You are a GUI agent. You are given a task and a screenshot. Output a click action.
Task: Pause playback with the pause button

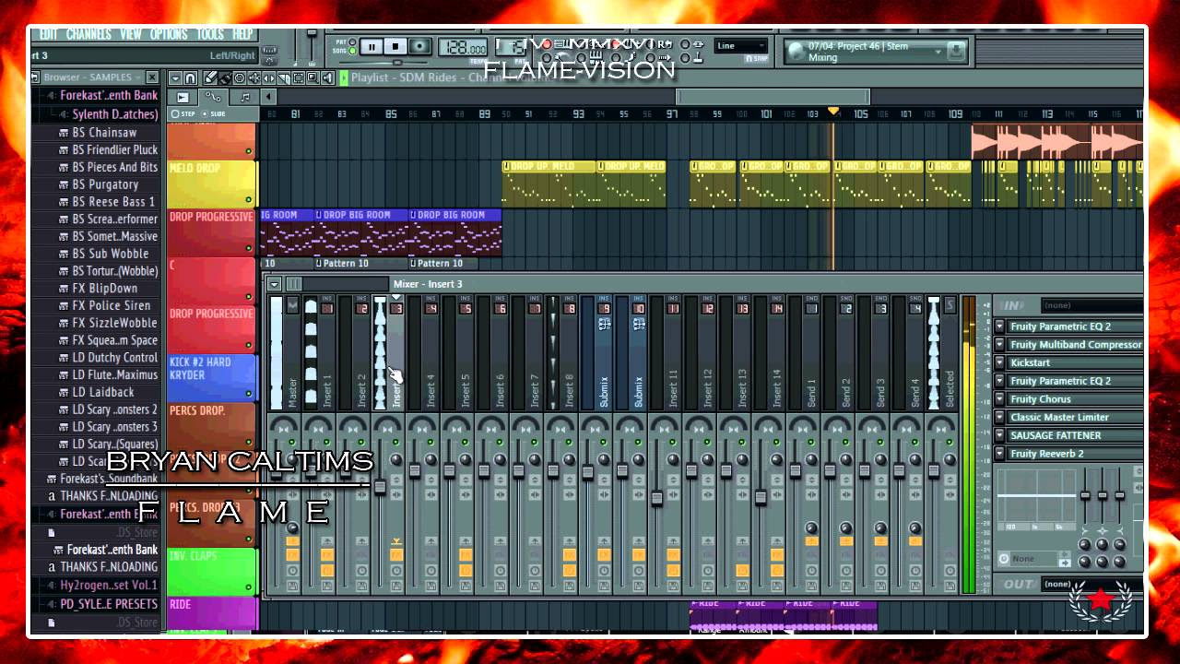click(372, 46)
